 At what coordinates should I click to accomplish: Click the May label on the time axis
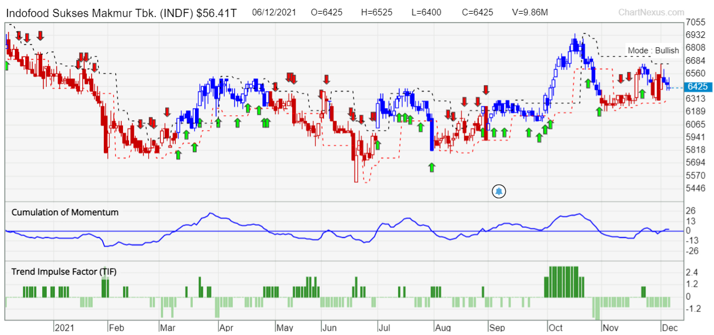coord(285,328)
